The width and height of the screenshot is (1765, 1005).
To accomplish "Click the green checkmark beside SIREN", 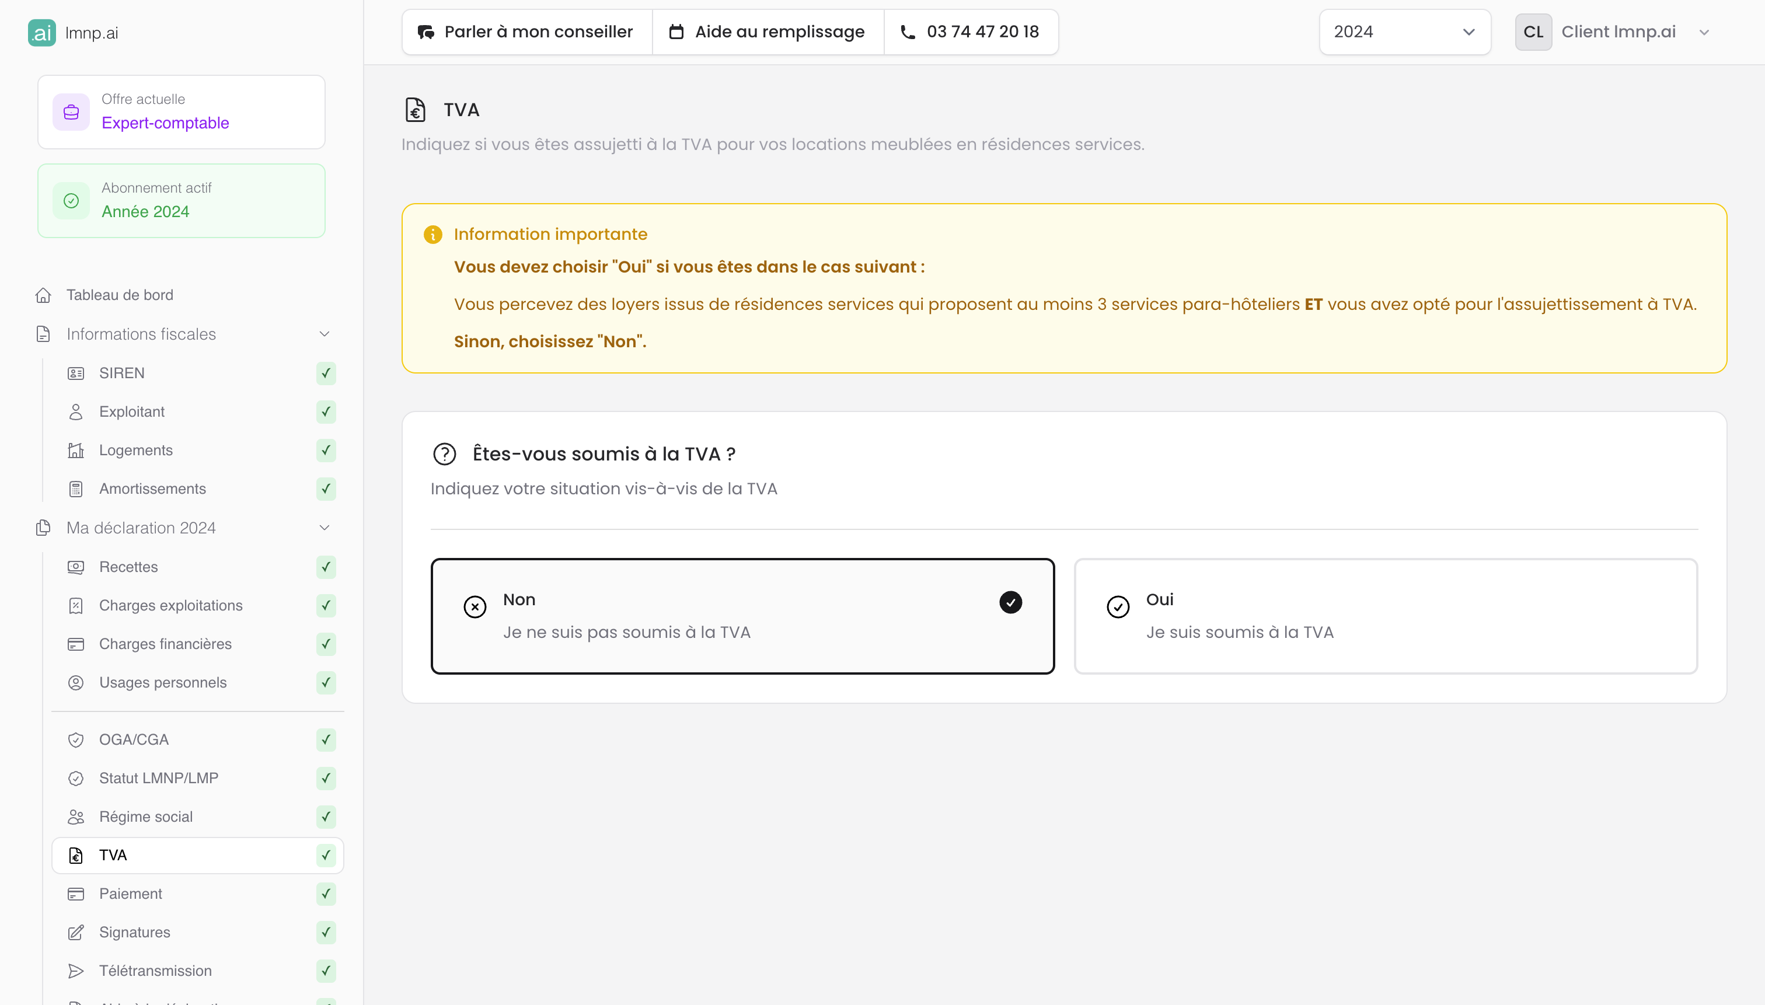I will click(x=326, y=374).
